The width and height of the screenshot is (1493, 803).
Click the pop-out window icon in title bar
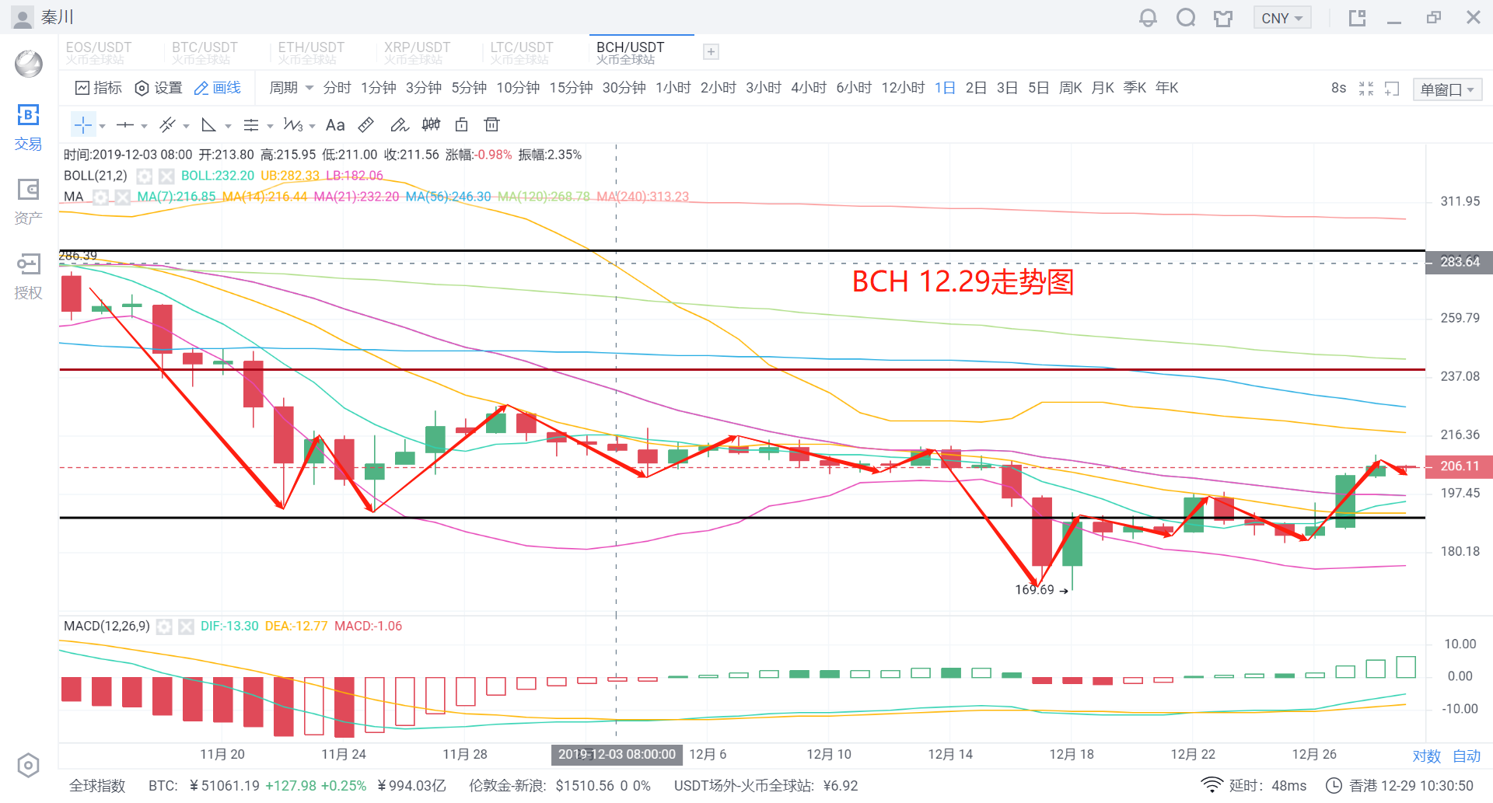coord(1358,18)
